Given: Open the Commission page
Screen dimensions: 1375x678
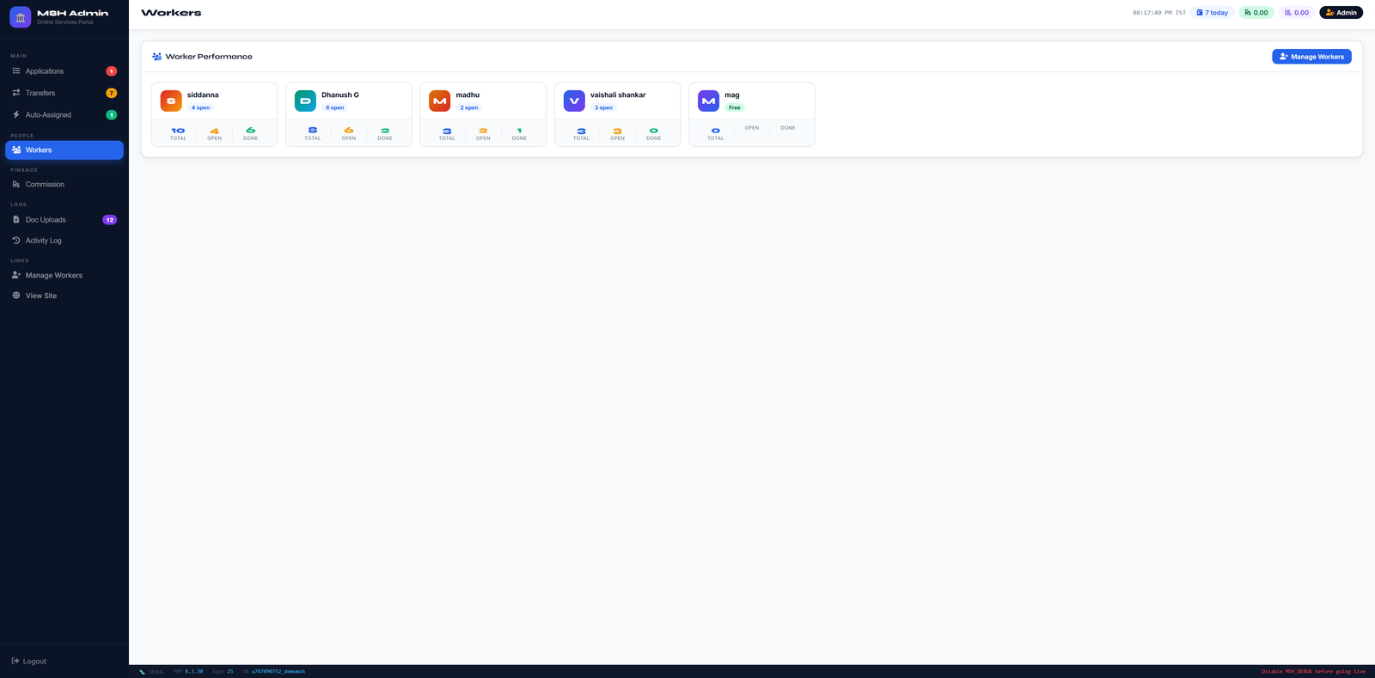Looking at the screenshot, I should click(x=64, y=184).
